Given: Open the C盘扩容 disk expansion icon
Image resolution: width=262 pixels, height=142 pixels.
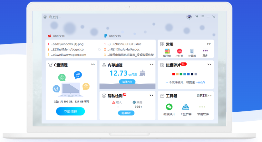Looking at the screenshot, I should [x=186, y=107].
